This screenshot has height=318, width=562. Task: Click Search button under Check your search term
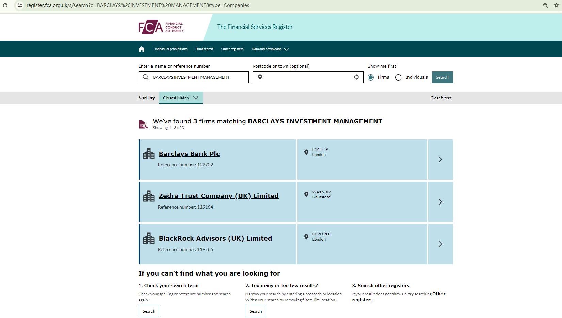(x=149, y=311)
